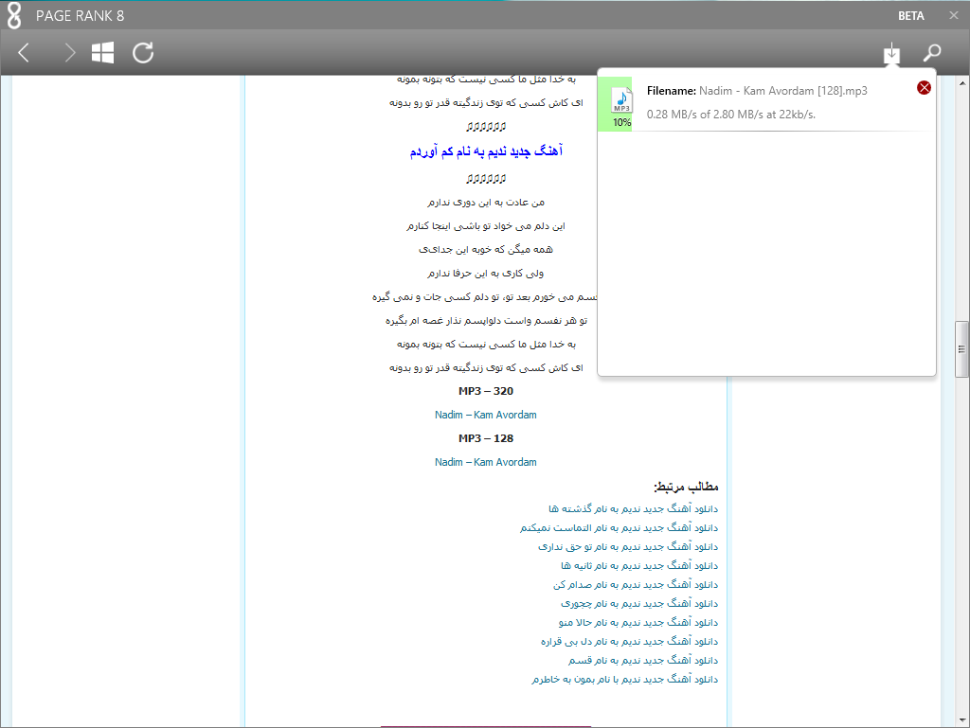970x728 pixels.
Task: Toggle the downloads panel icon
Action: [890, 53]
